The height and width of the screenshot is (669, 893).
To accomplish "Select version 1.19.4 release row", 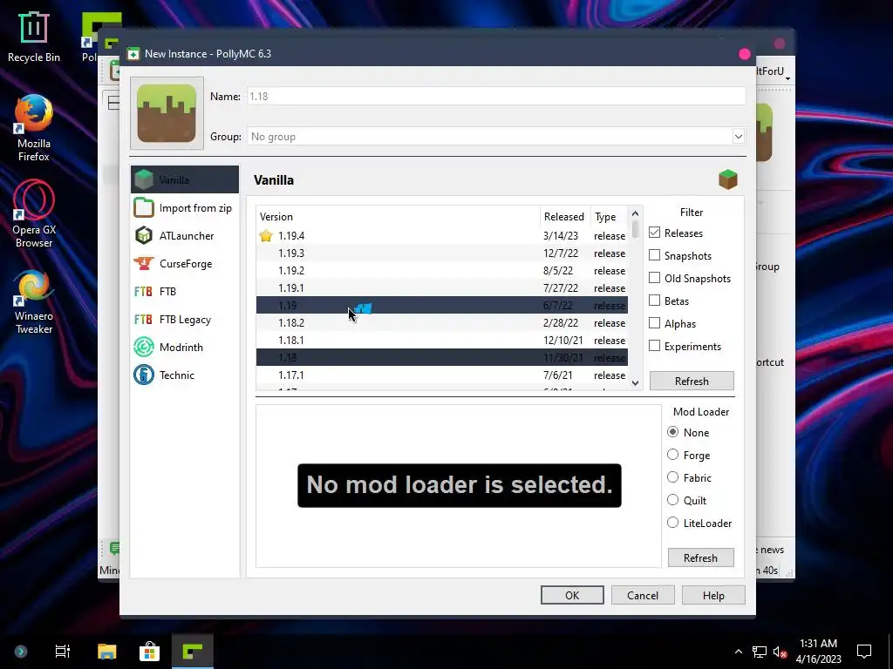I will (442, 235).
